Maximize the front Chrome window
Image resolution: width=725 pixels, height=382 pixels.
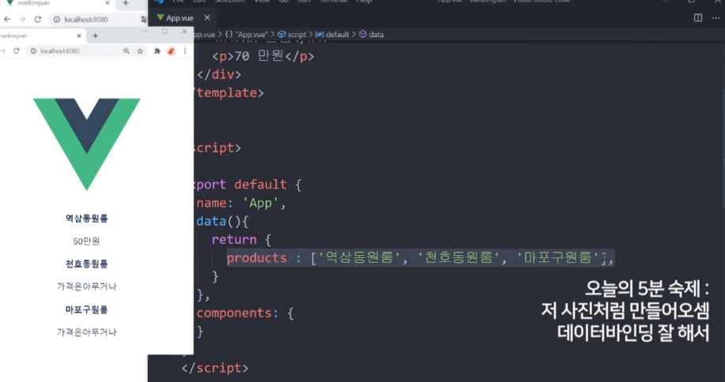[164, 32]
